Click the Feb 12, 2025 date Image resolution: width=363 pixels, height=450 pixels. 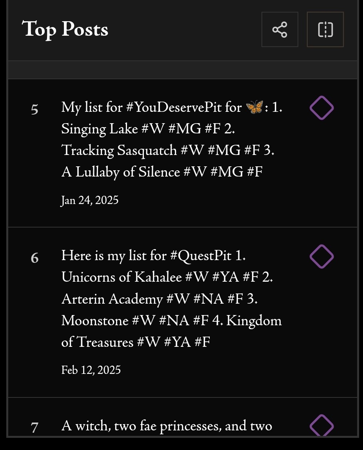coord(91,370)
